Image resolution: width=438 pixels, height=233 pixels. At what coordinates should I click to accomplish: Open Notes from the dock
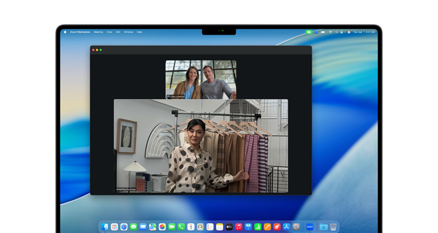pyautogui.click(x=220, y=227)
